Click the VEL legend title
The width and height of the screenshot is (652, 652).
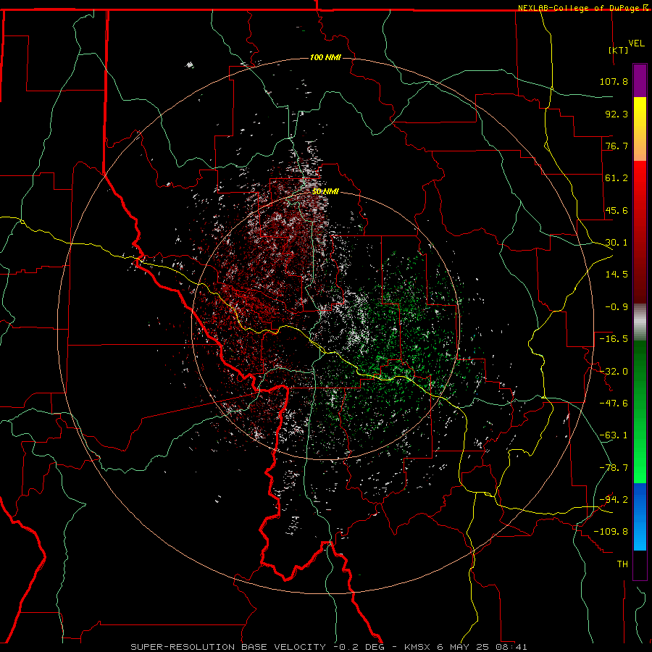click(x=636, y=43)
